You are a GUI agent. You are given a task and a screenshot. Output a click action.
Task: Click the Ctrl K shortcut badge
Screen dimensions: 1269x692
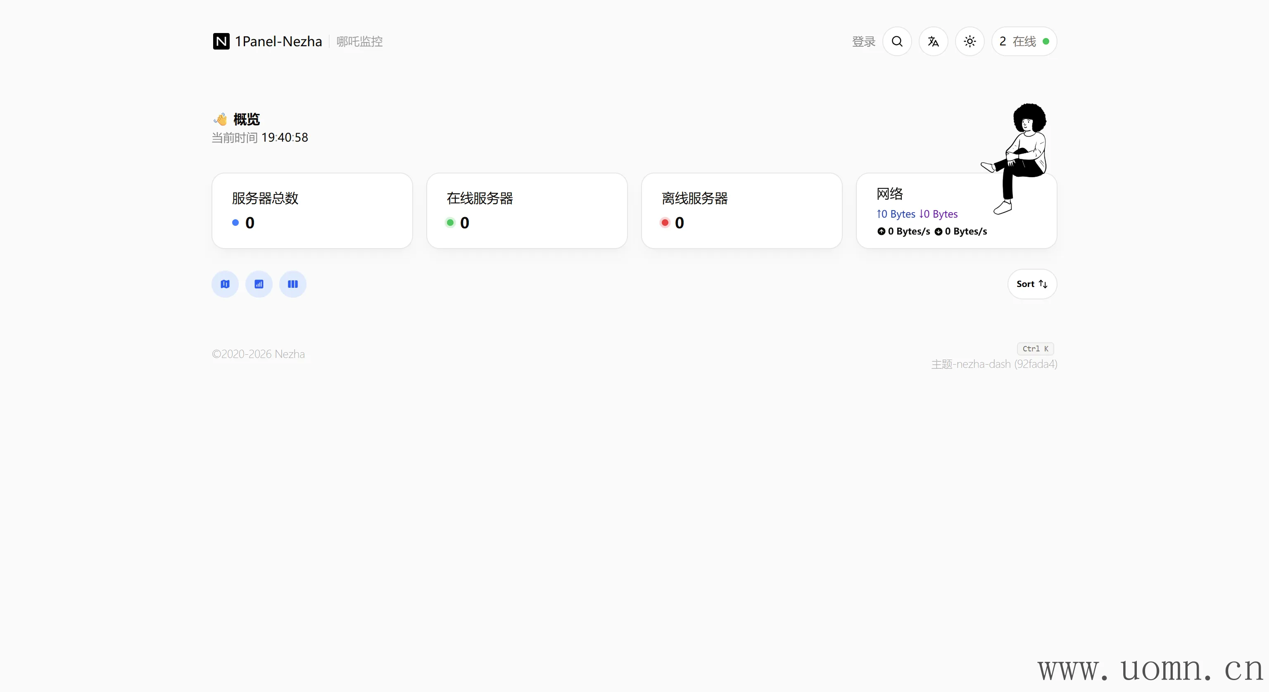(1035, 349)
